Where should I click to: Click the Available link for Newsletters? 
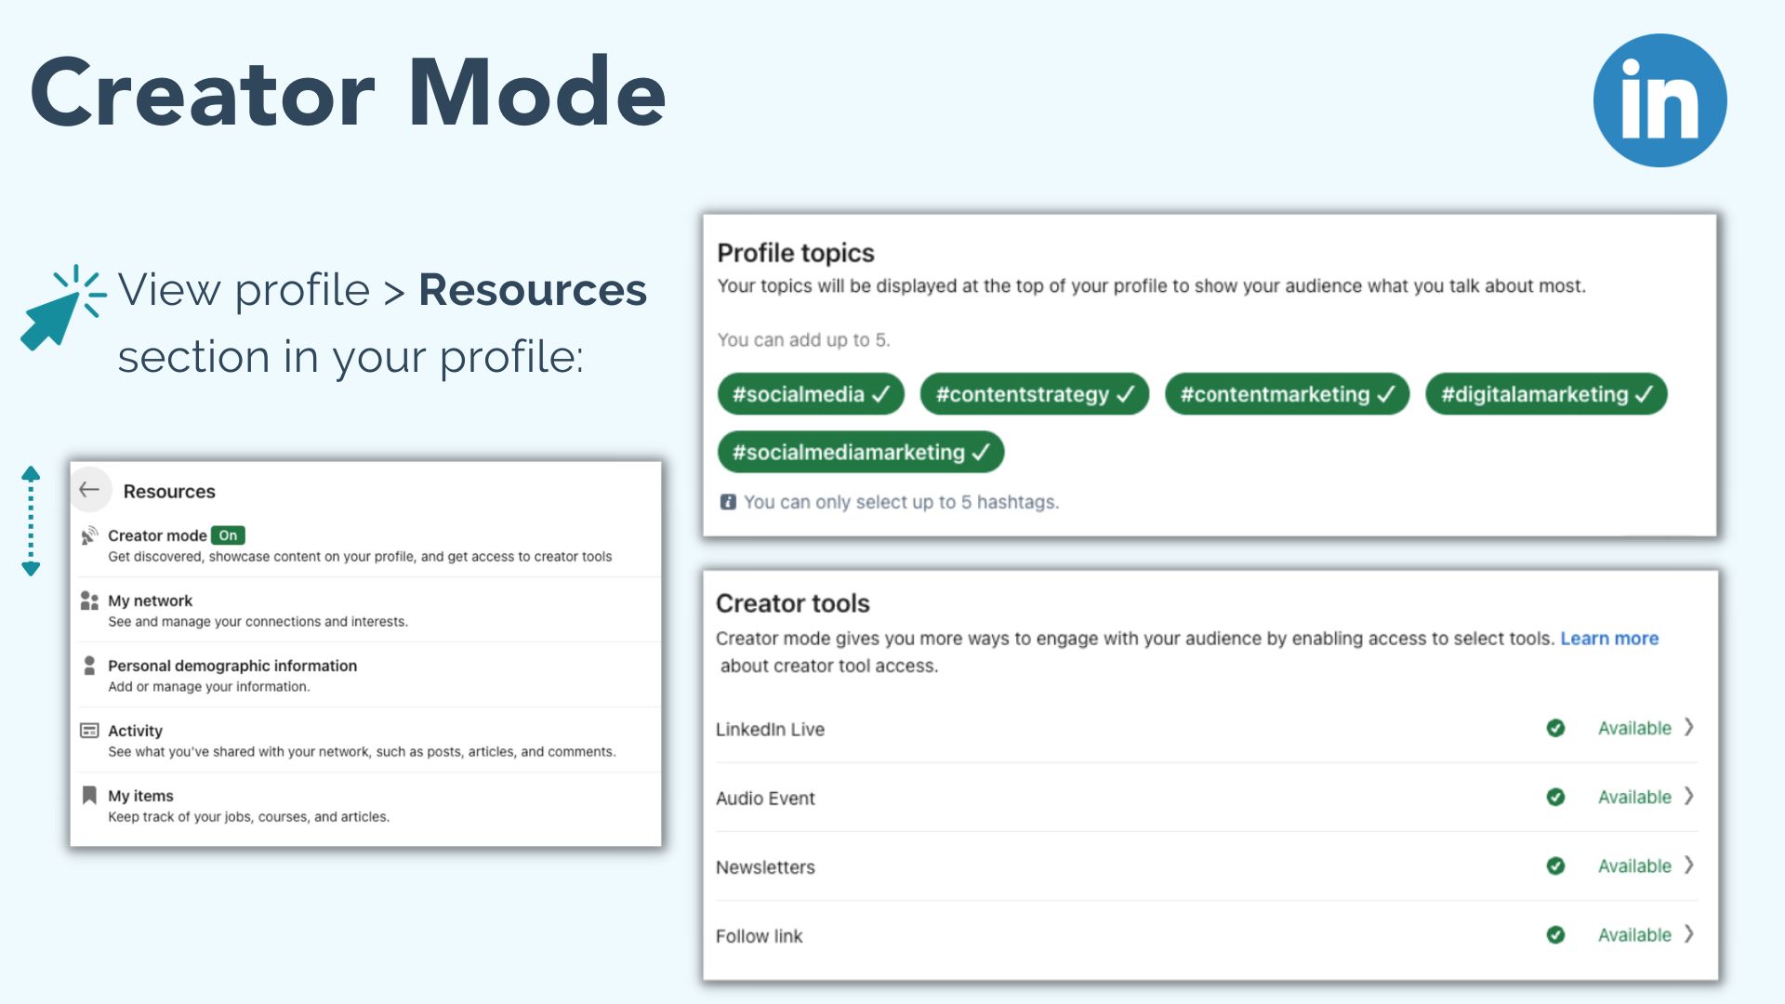point(1633,865)
